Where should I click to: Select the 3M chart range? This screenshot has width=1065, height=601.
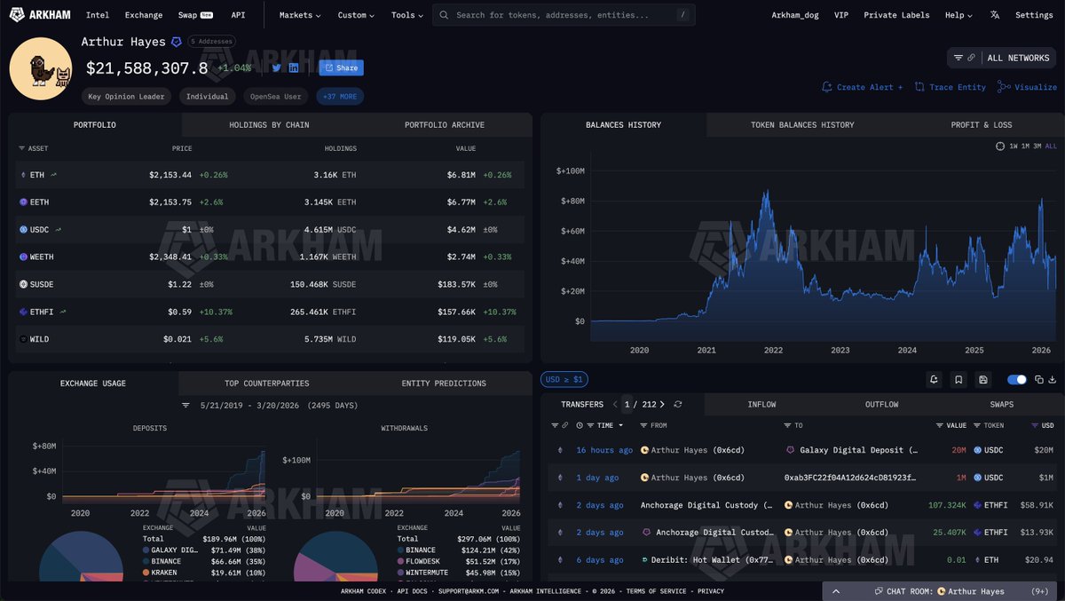coord(1037,146)
